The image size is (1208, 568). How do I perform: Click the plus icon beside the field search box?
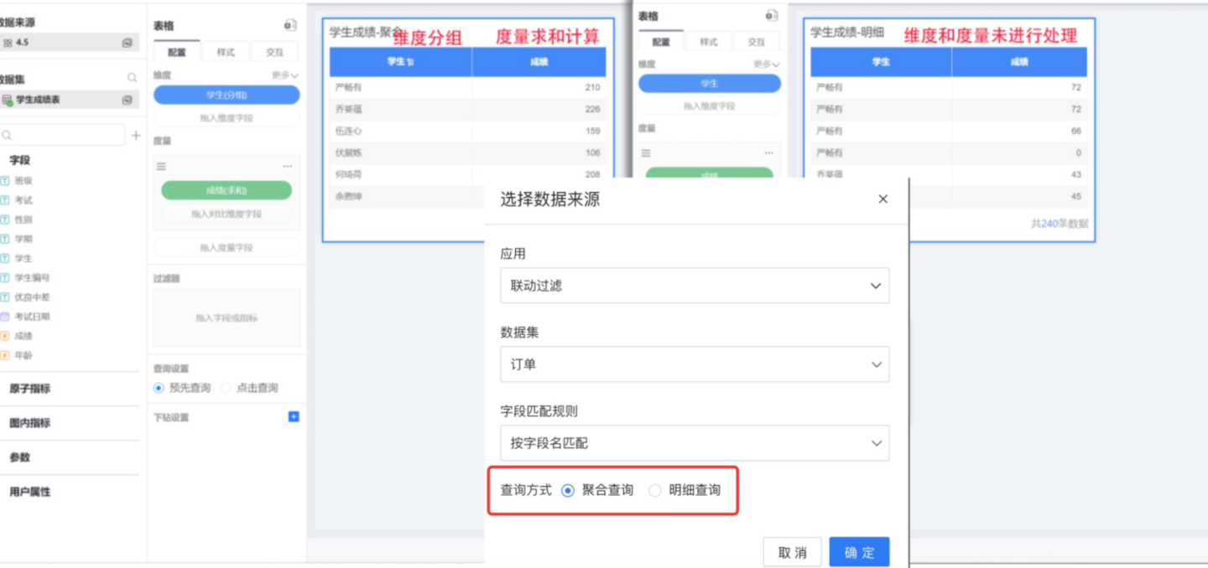[x=136, y=135]
